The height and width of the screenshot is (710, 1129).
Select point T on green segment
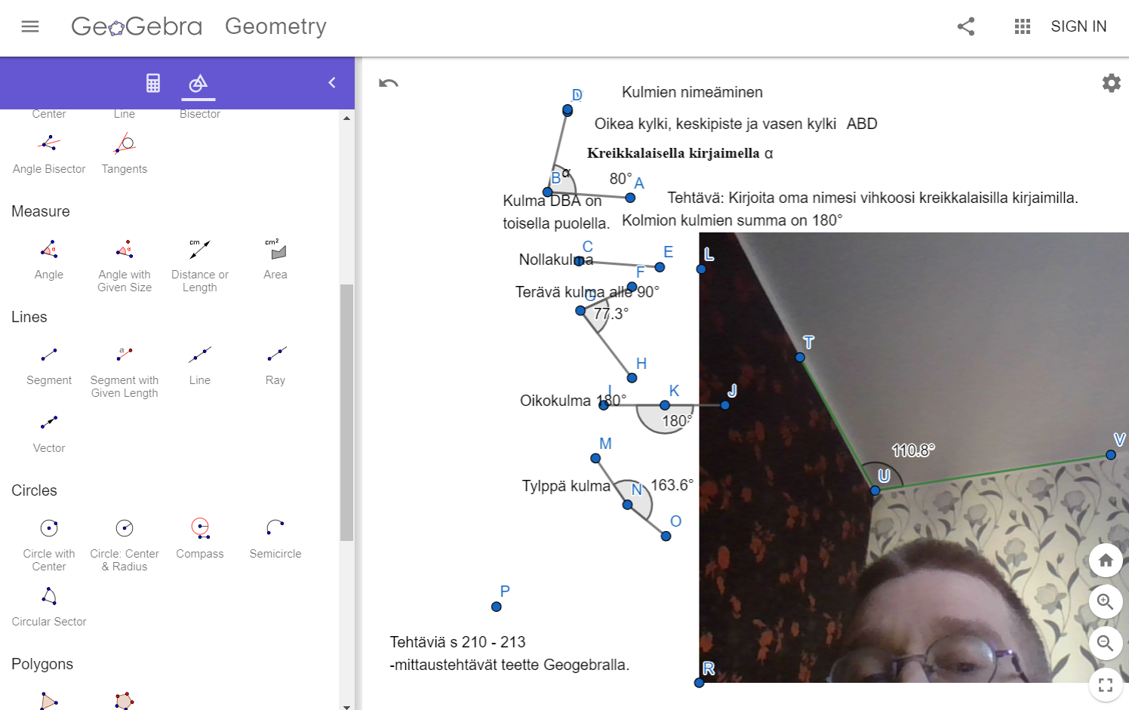[800, 357]
